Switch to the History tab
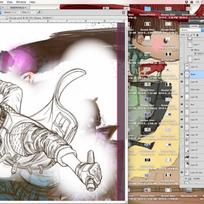This screenshot has height=204, width=204. [185, 26]
